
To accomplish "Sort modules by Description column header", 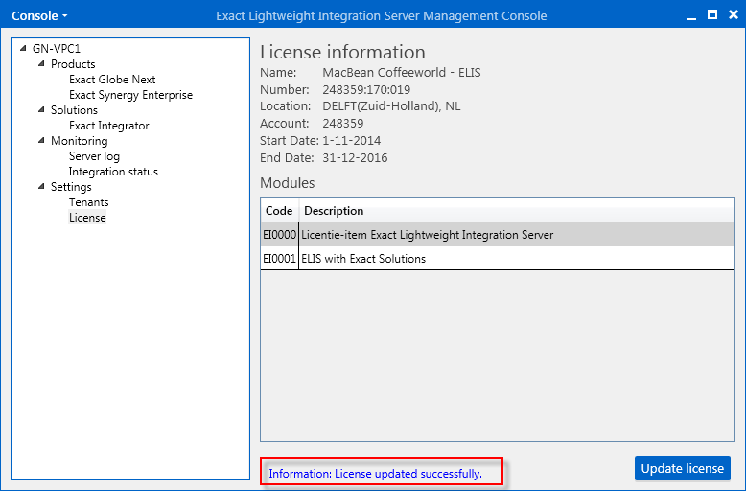I will (x=517, y=211).
